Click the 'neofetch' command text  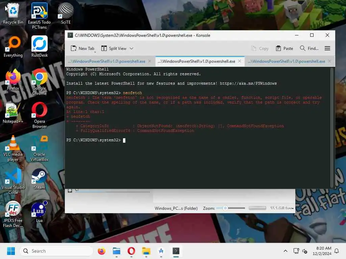pos(132,93)
